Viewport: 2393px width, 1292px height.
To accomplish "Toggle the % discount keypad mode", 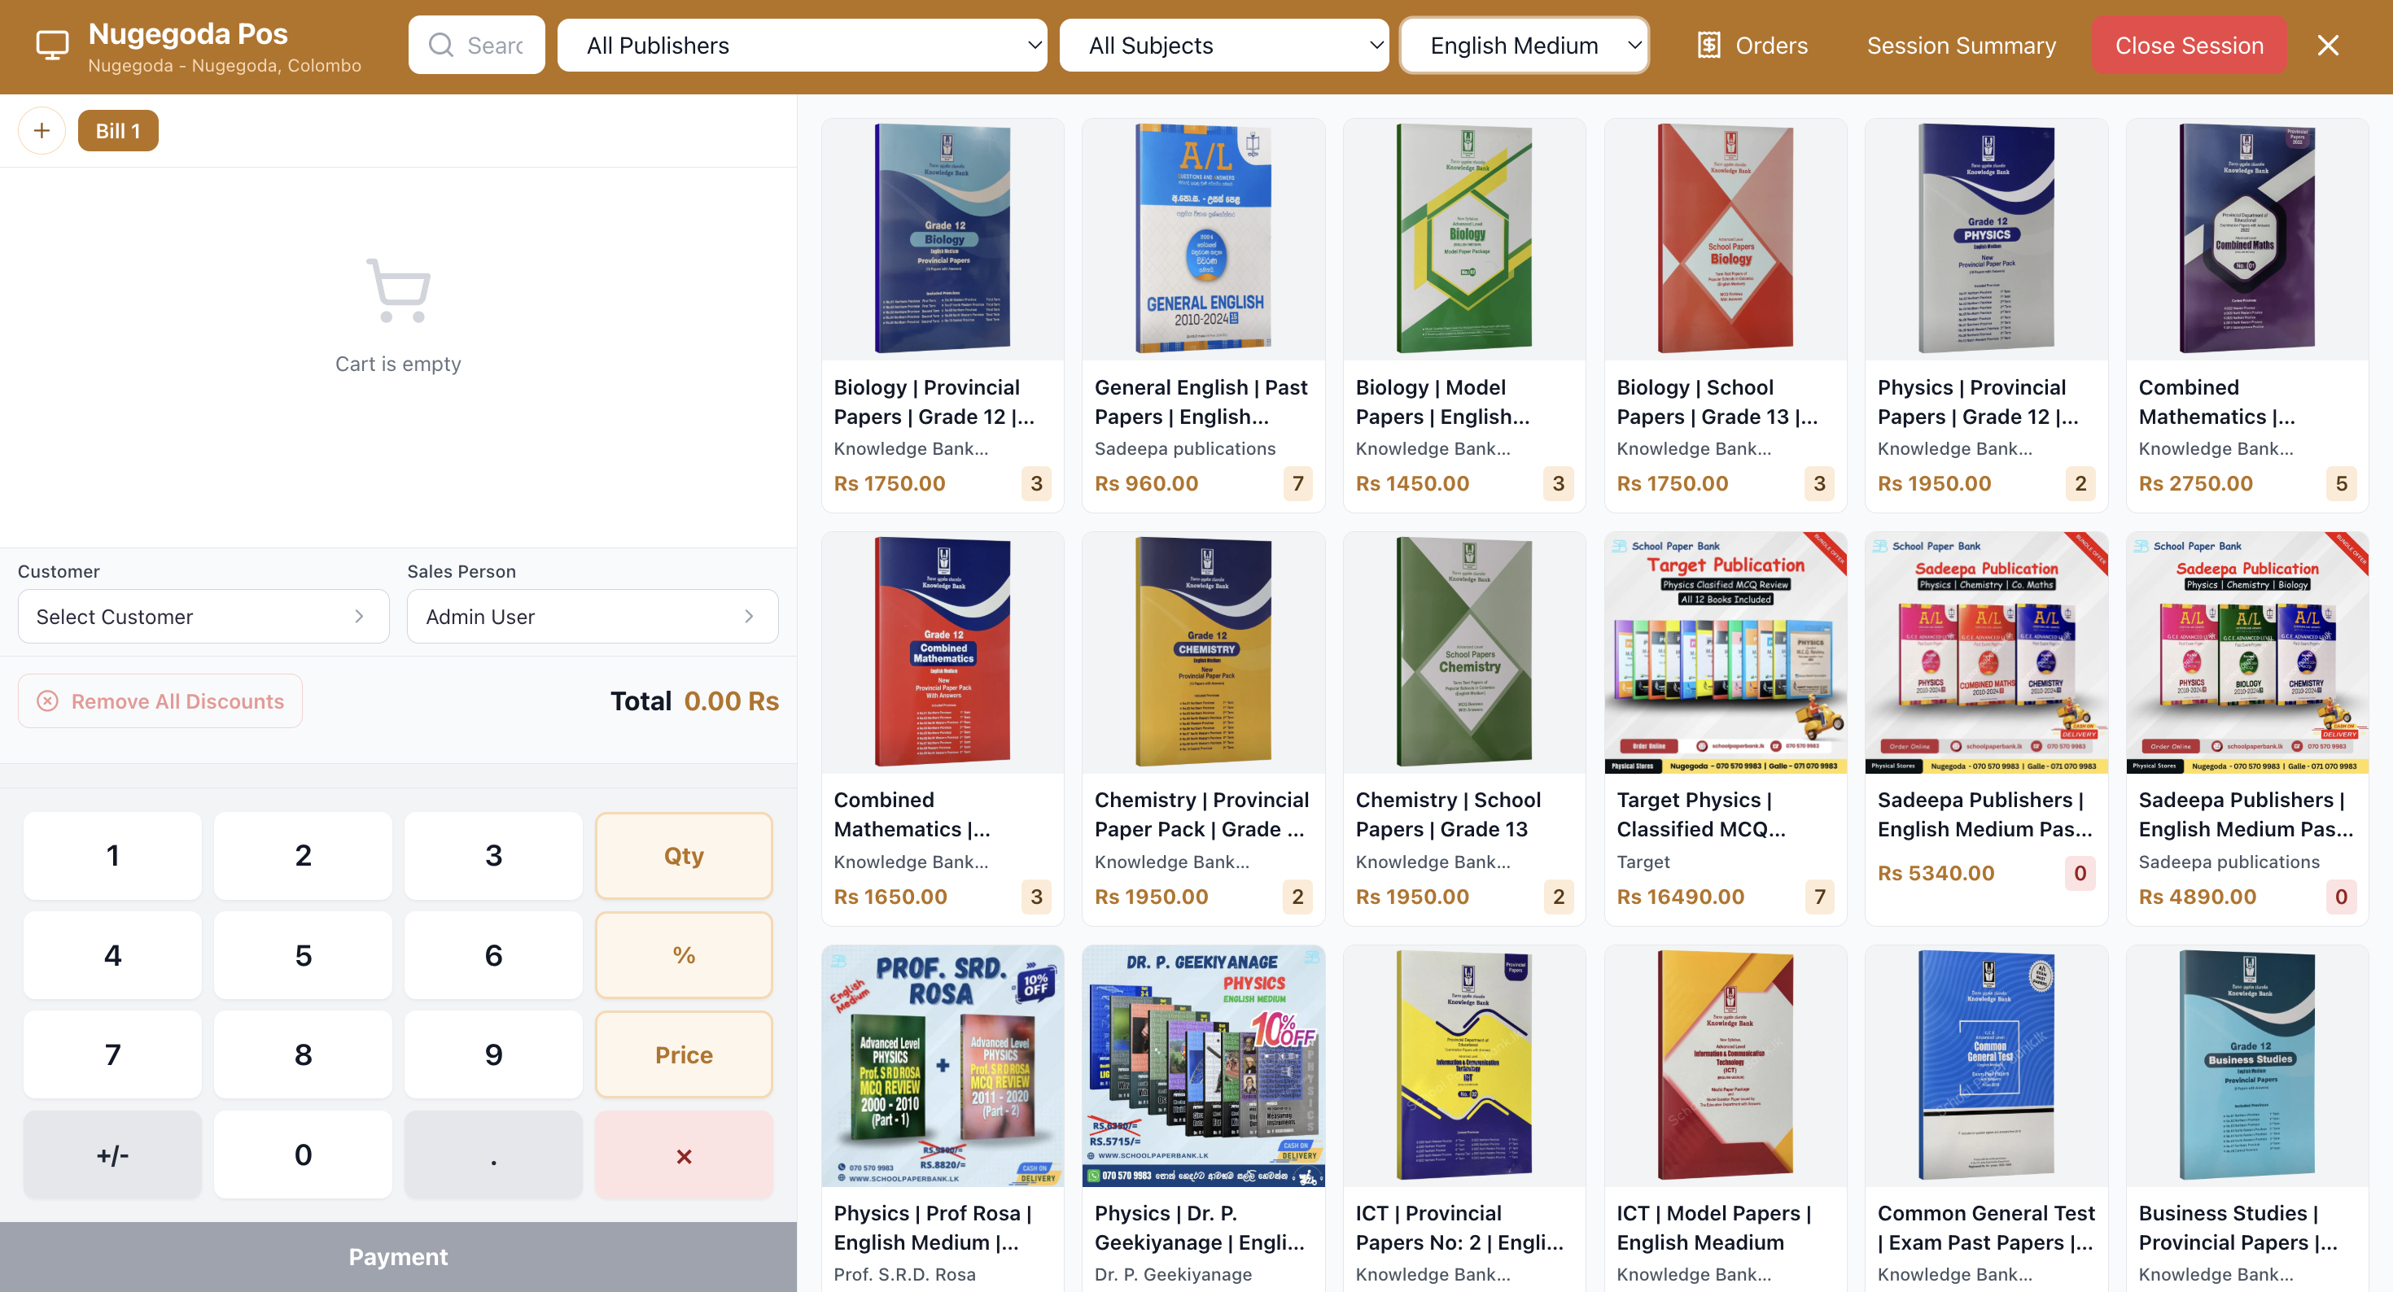I will point(683,955).
